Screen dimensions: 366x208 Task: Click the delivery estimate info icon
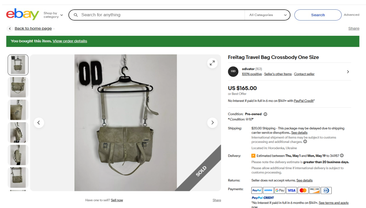342,156
